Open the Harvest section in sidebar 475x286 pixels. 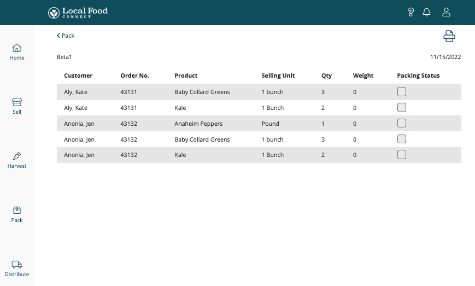coord(17,160)
